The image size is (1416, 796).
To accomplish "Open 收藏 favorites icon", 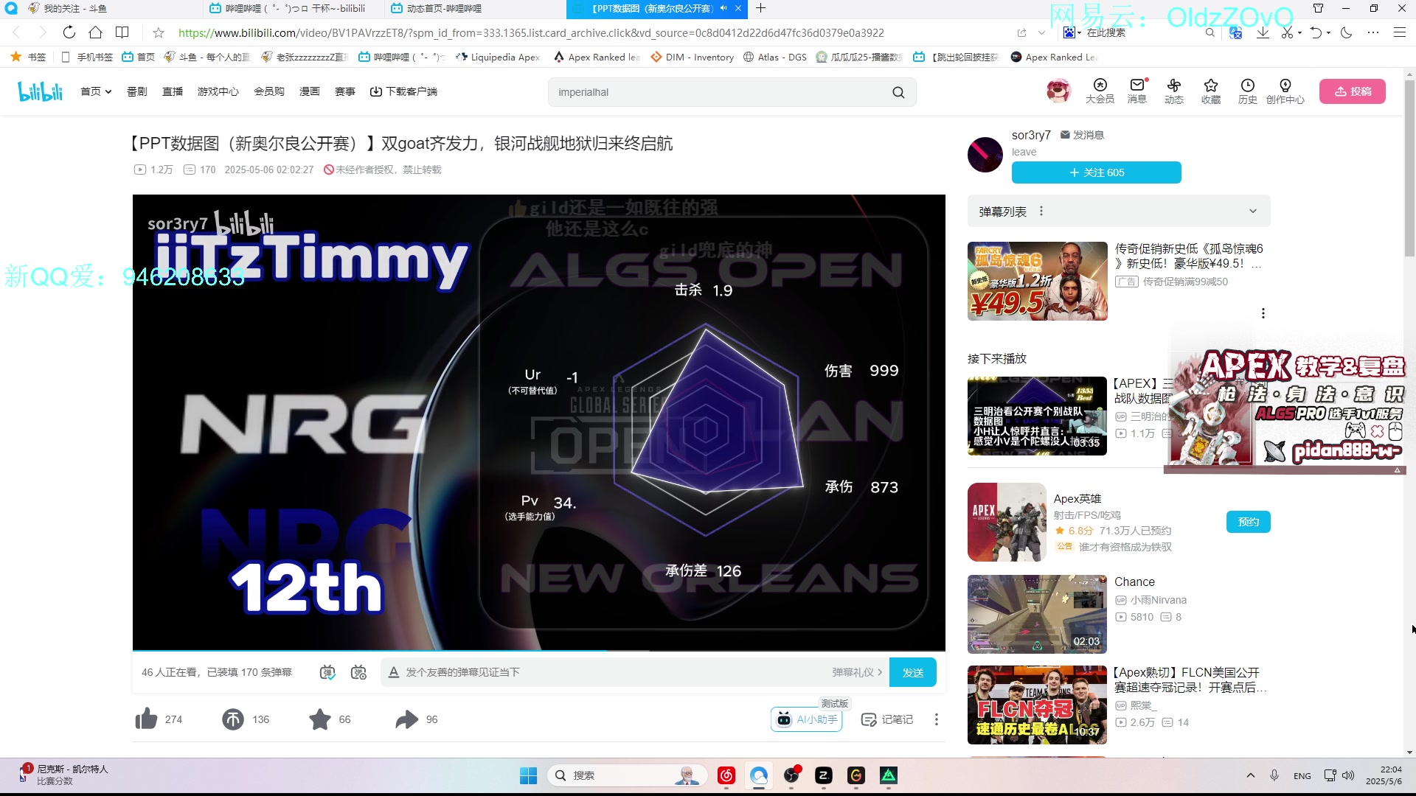I will click(1211, 91).
